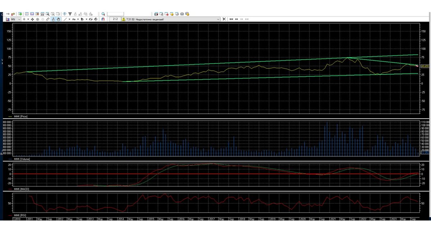Click the MMK [RSI] legend label
This screenshot has height=242, width=431.
coord(20,216)
